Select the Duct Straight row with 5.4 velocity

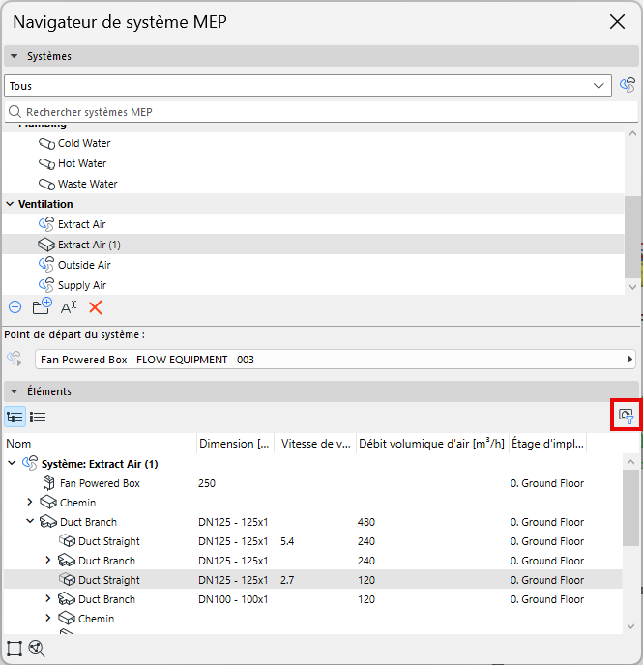tap(313, 541)
